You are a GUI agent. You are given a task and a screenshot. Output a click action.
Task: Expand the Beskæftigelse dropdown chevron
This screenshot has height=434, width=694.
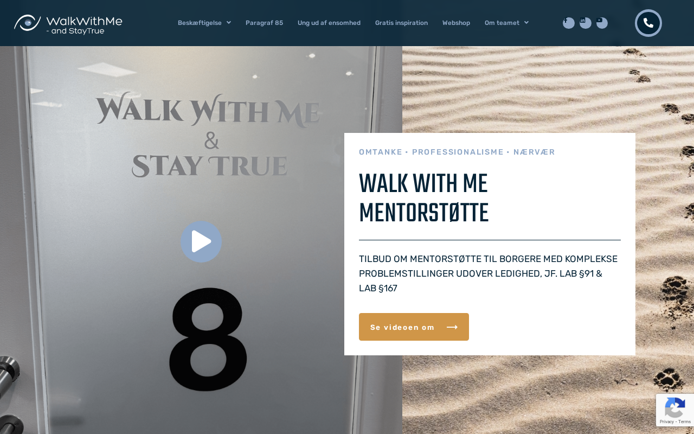pos(229,23)
